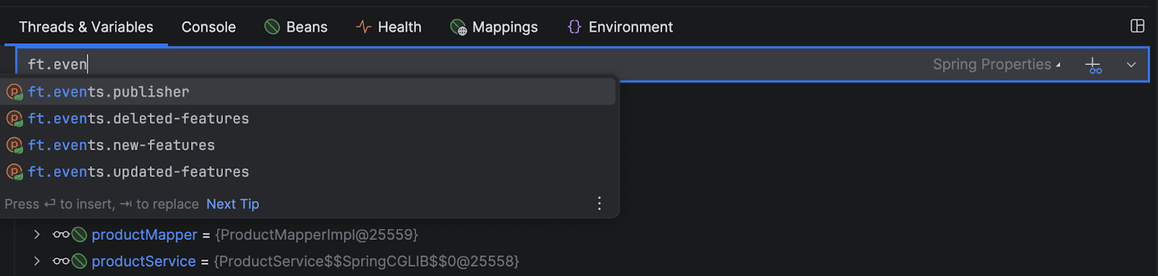The width and height of the screenshot is (1158, 276).
Task: Expand the productService variable node
Action: tap(36, 261)
